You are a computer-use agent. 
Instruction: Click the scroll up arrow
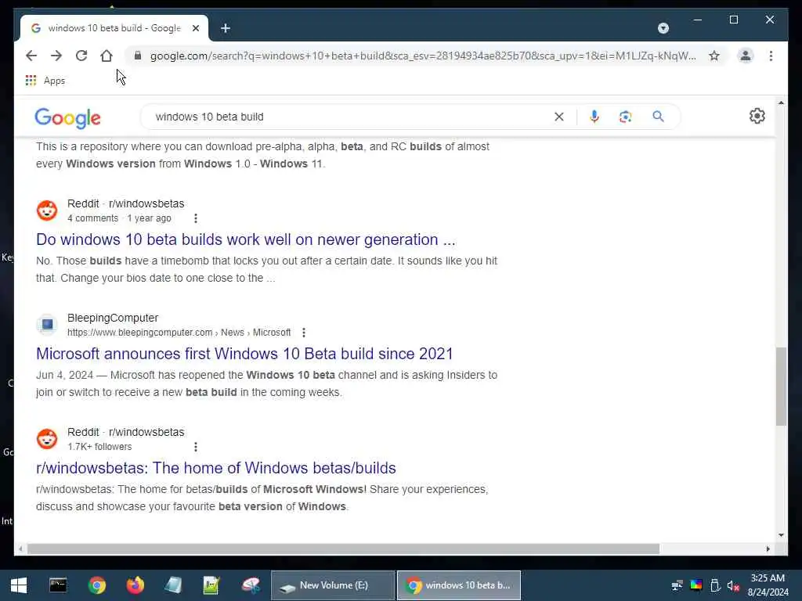tap(781, 103)
